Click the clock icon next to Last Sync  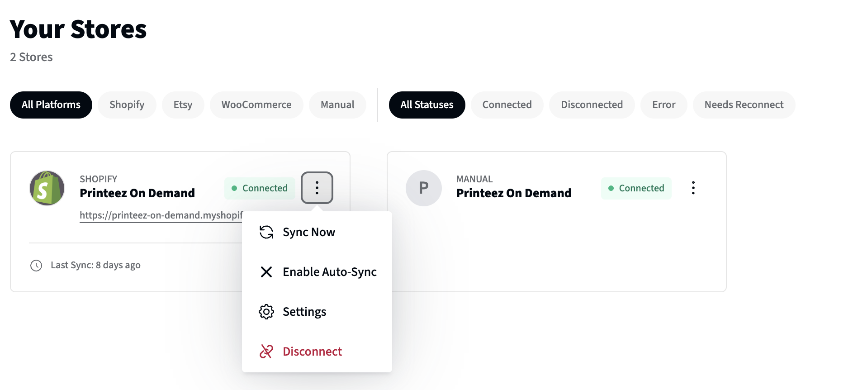click(x=36, y=266)
